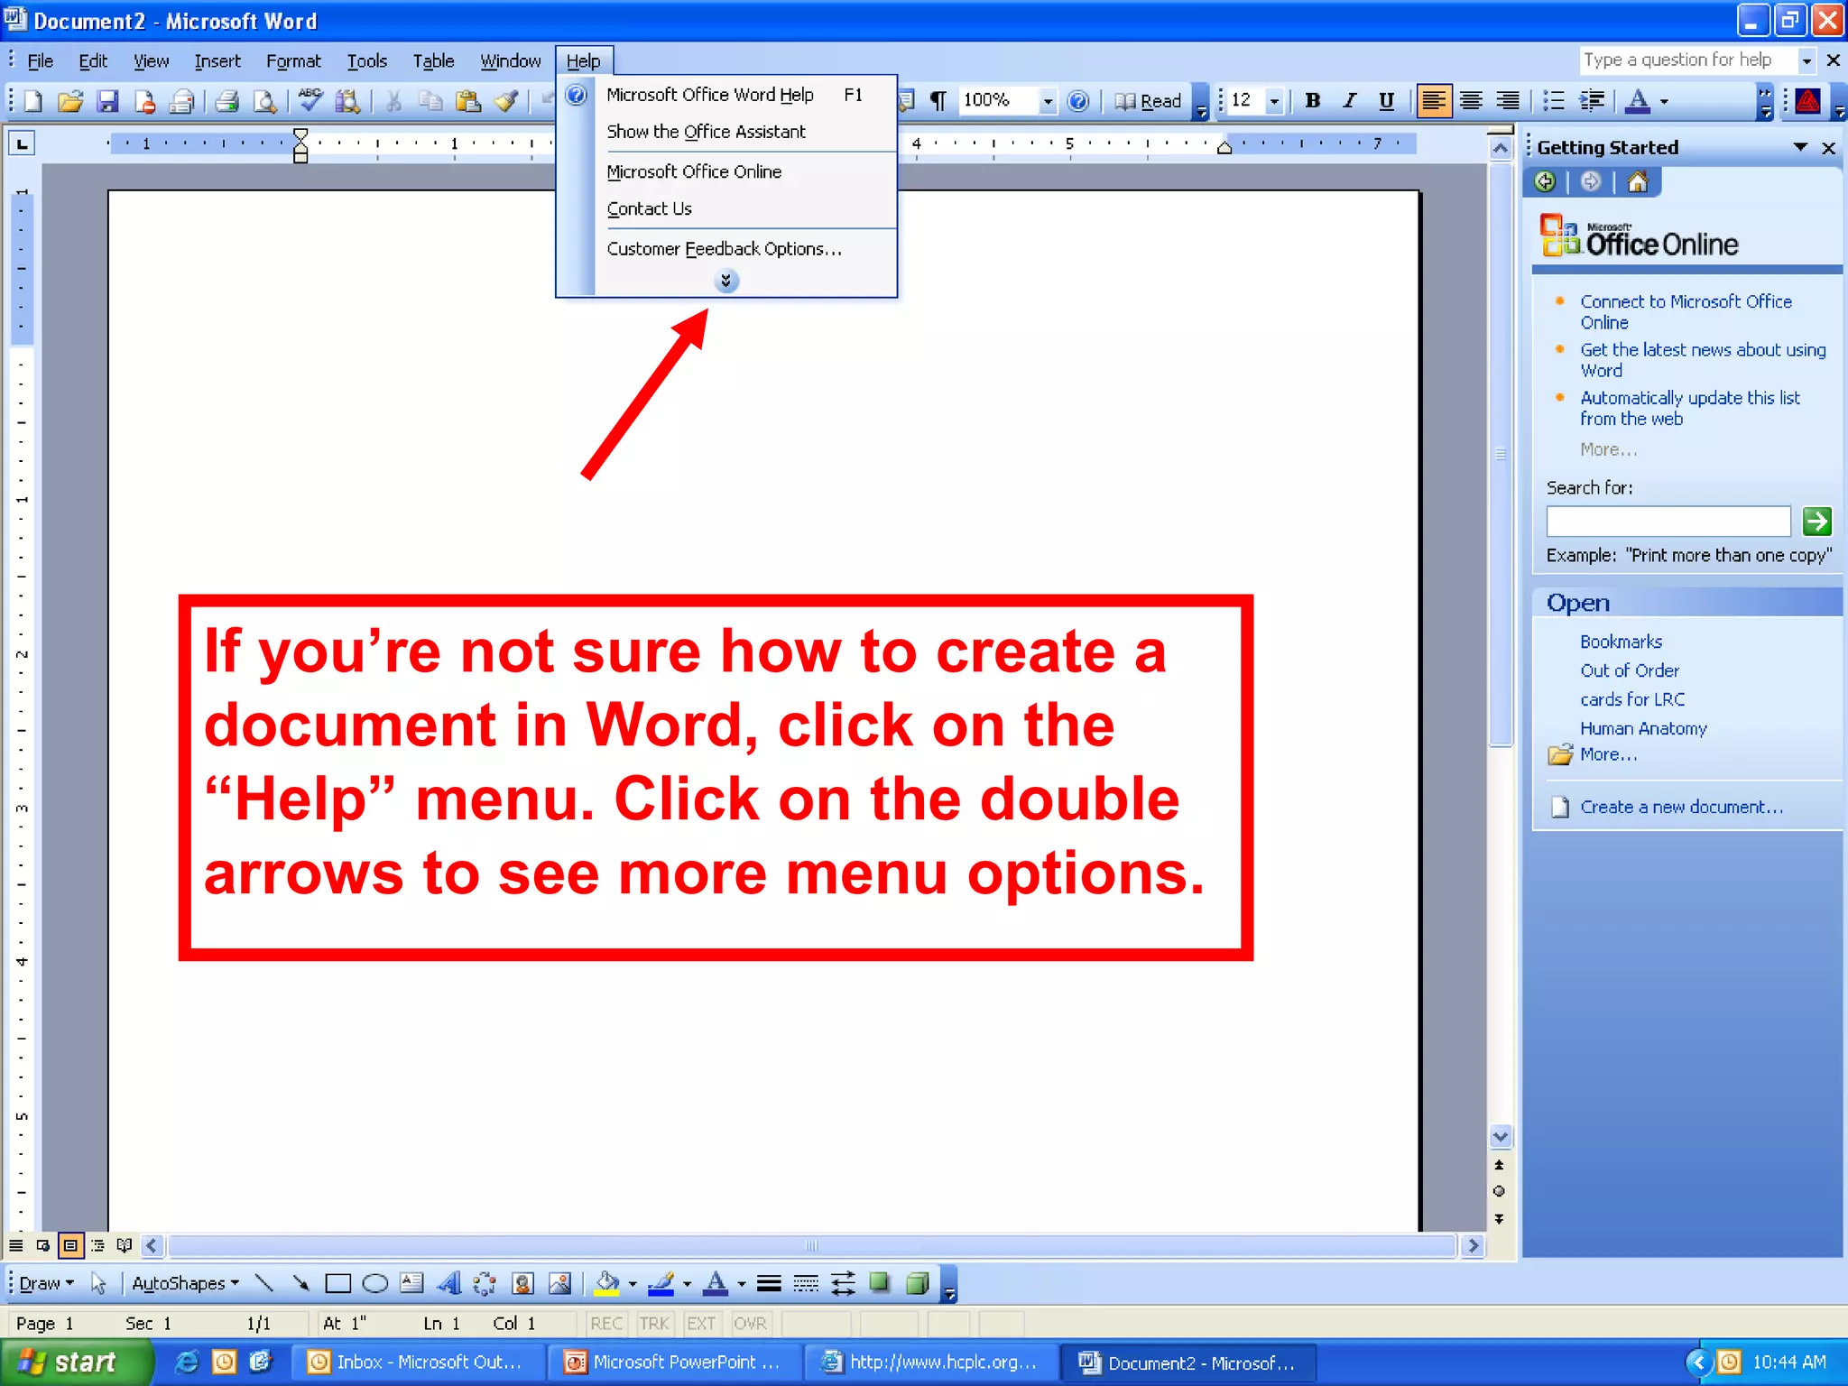Switch to Outline view button

pyautogui.click(x=97, y=1246)
